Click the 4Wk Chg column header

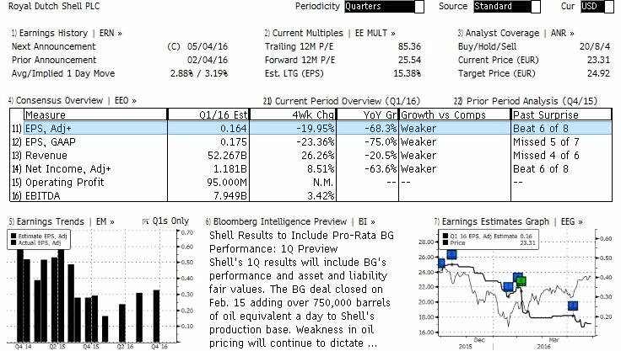[293, 114]
